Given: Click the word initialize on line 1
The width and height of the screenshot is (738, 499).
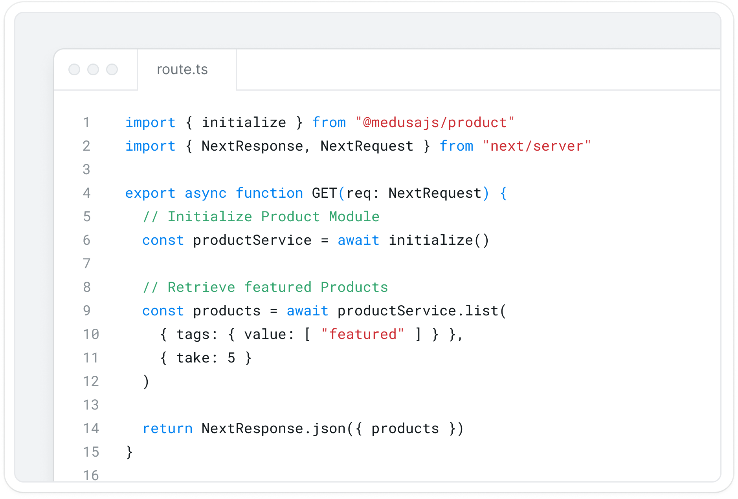Looking at the screenshot, I should pyautogui.click(x=244, y=122).
